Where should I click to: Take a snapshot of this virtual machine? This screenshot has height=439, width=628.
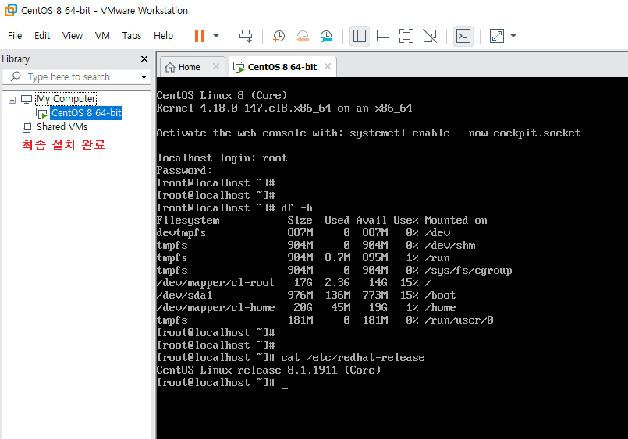tap(279, 36)
